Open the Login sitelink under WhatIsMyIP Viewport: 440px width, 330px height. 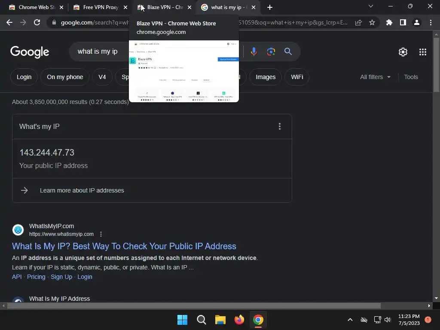coord(85,277)
